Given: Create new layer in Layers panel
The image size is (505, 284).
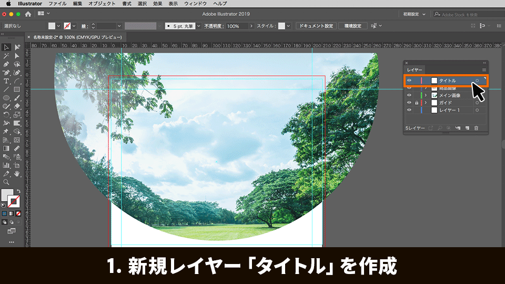Looking at the screenshot, I should click(x=467, y=128).
